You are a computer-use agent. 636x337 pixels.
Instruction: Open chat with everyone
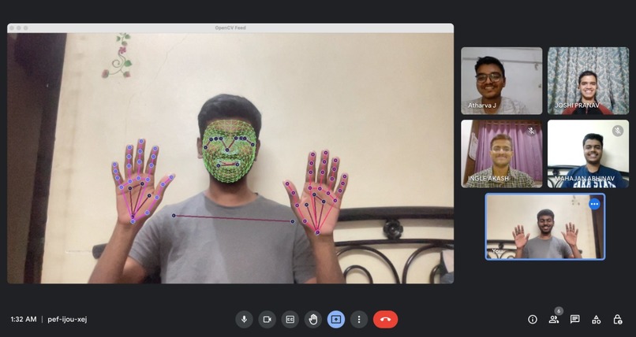(574, 320)
